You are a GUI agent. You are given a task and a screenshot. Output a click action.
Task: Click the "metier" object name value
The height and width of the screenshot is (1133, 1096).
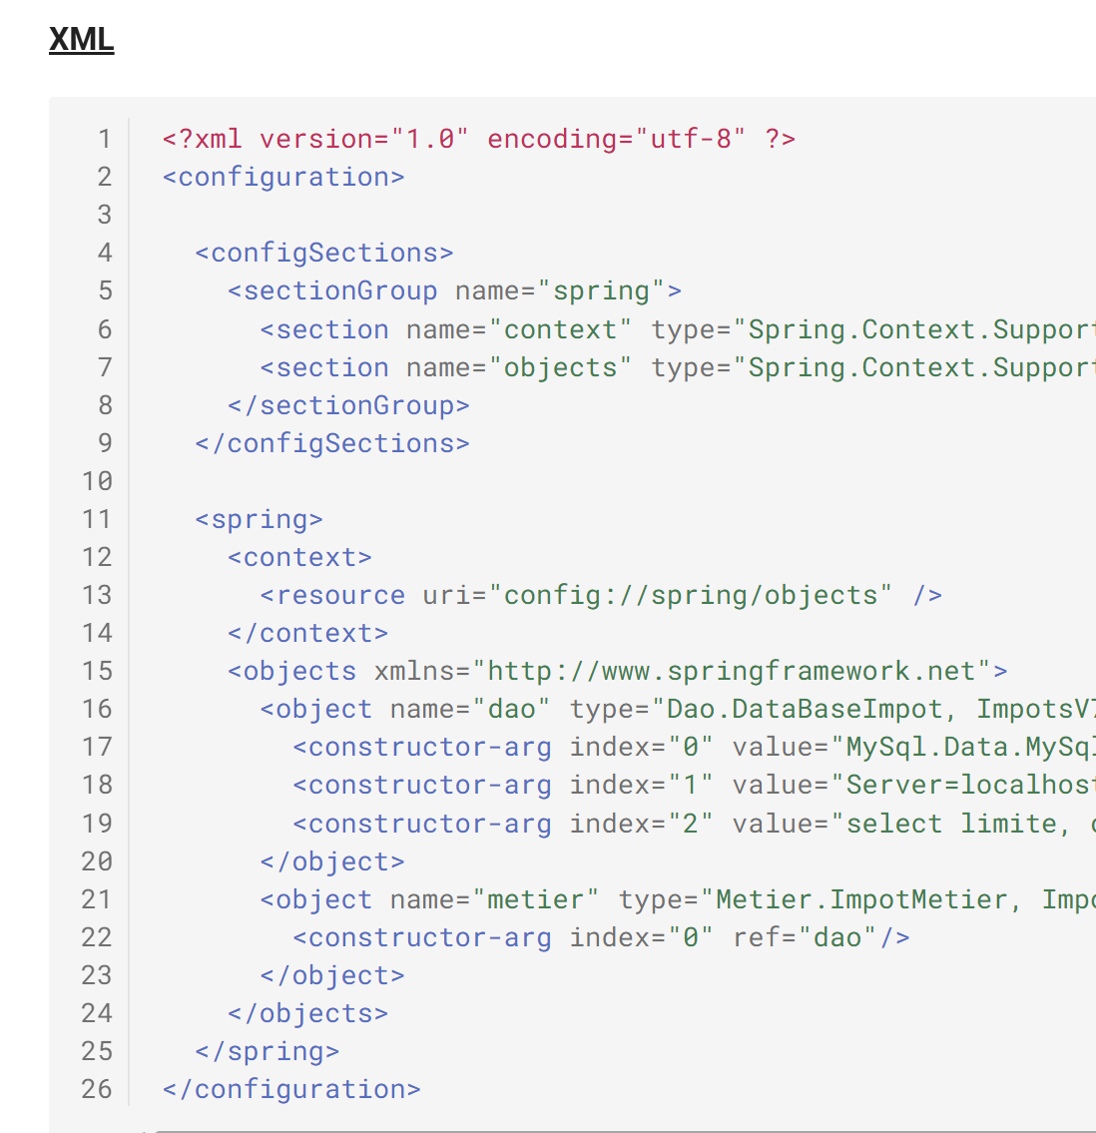click(x=536, y=899)
